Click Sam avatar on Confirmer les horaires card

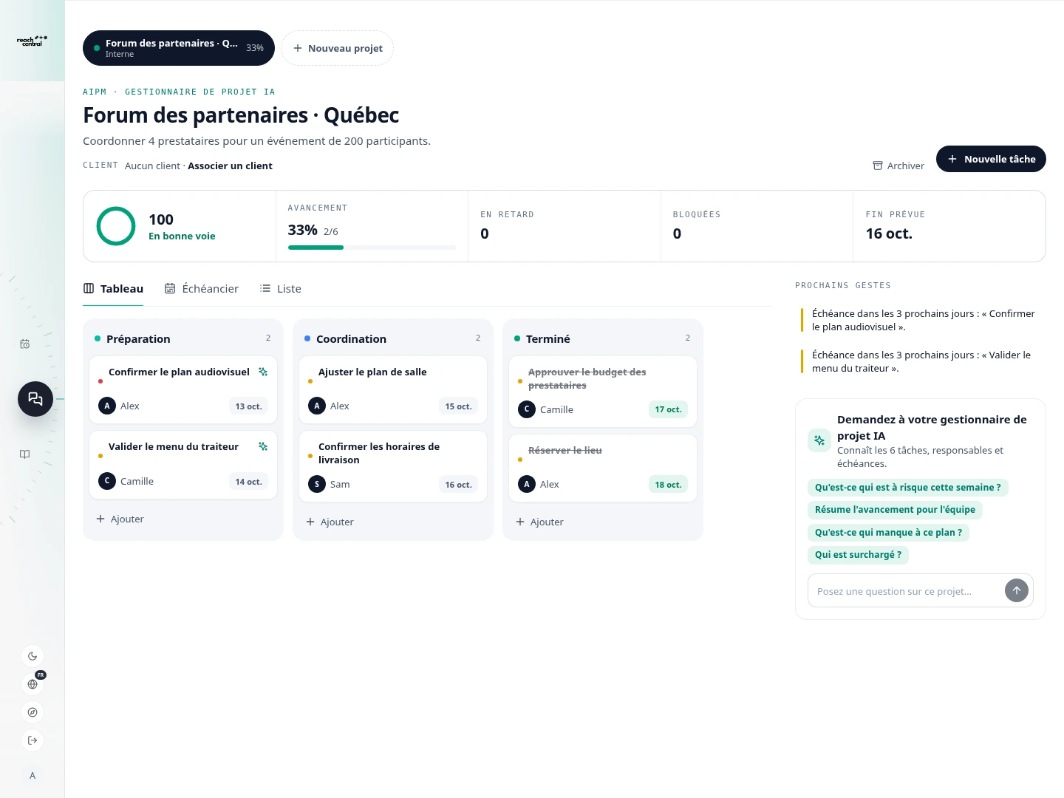pos(317,484)
